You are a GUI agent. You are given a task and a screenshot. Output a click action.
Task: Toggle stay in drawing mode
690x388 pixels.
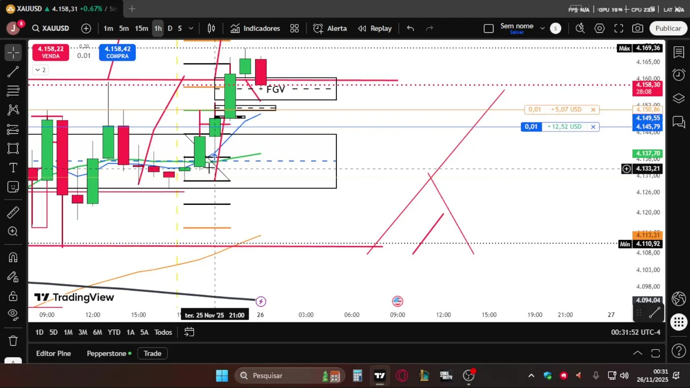(13, 277)
